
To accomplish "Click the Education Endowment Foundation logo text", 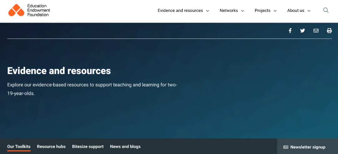I will [38, 10].
